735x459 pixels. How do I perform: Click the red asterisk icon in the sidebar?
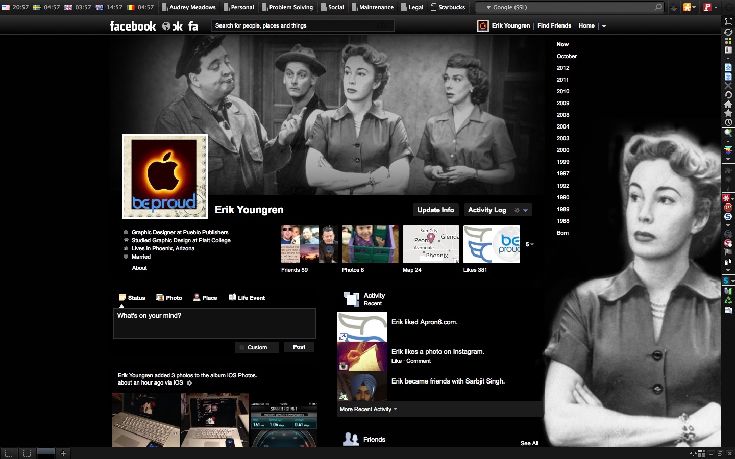tap(726, 198)
